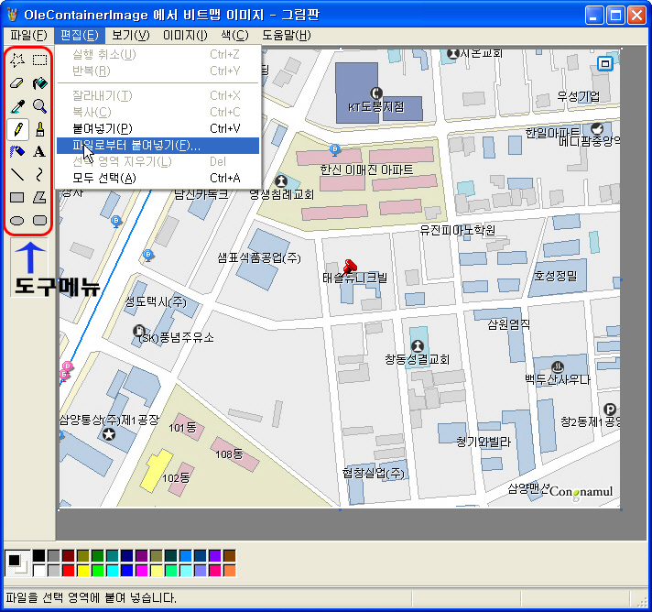The width and height of the screenshot is (652, 612).
Task: Click the 창동성결교회 label on the canvas
Action: point(417,359)
